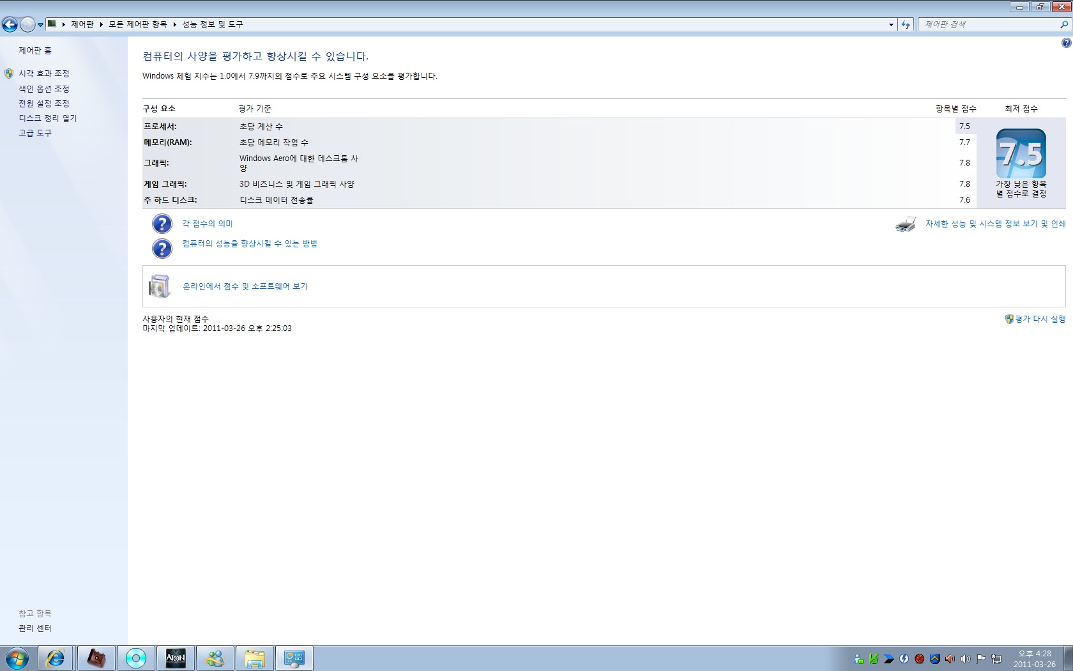Open 제어판 홈 in the sidebar
Screen dimensions: 1073x671
coord(35,50)
